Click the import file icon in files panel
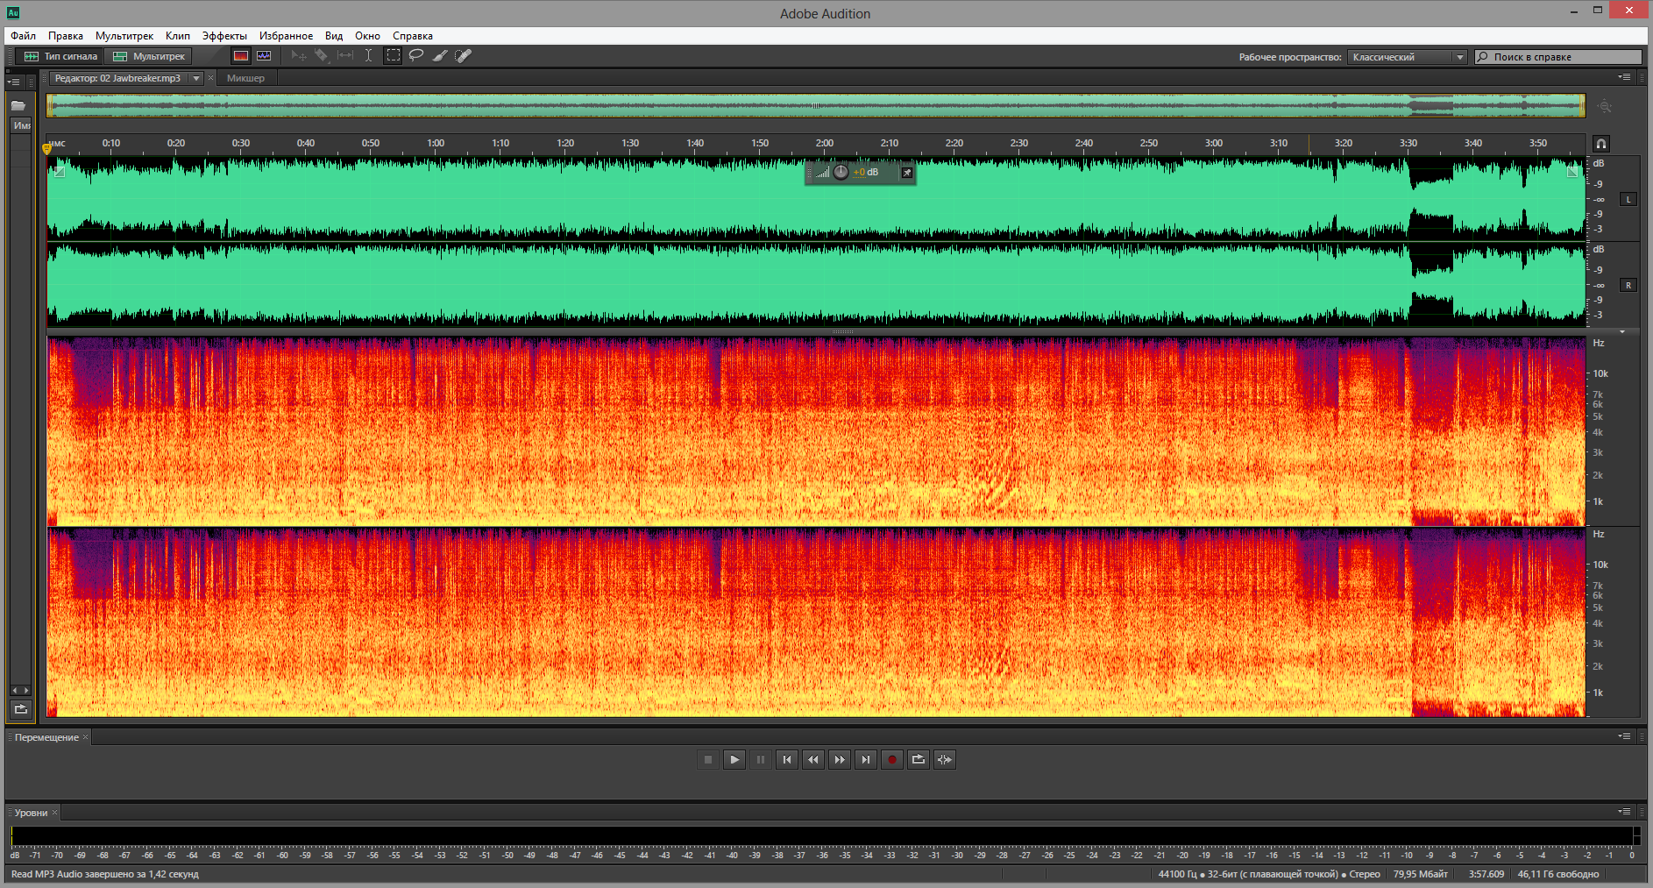The height and width of the screenshot is (888, 1653). click(x=21, y=709)
